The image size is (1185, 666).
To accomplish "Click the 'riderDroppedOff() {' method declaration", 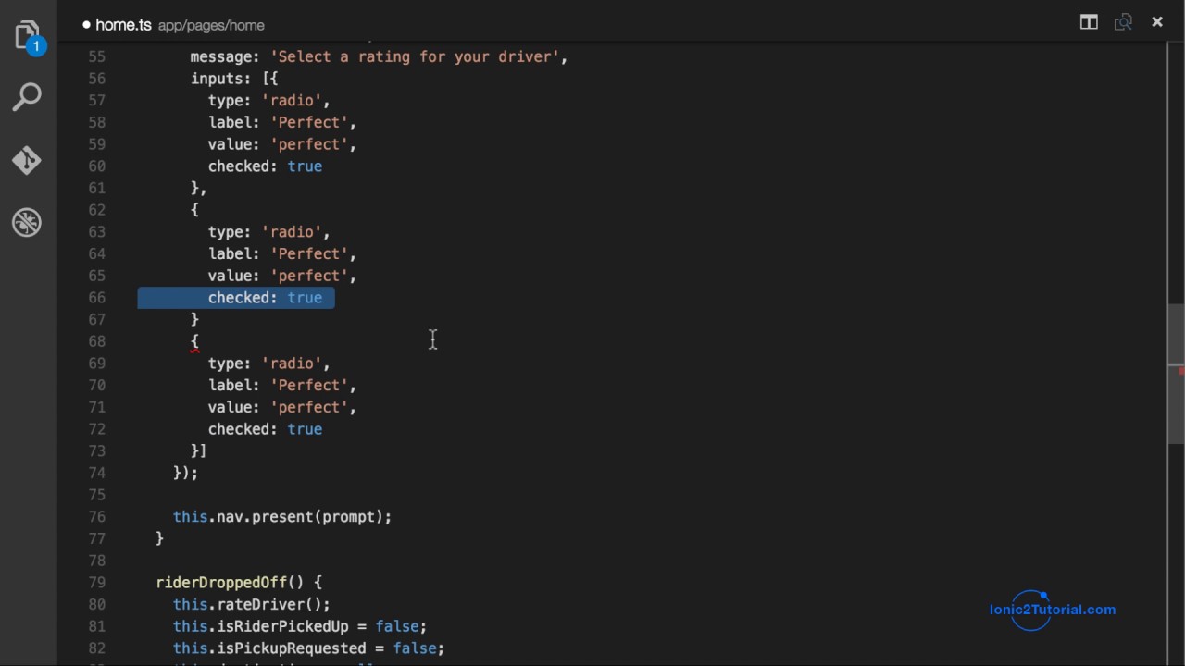I will tap(239, 583).
